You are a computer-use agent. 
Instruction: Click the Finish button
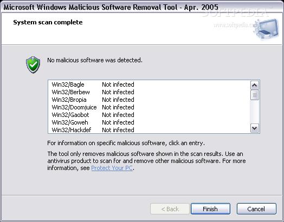pos(210,209)
